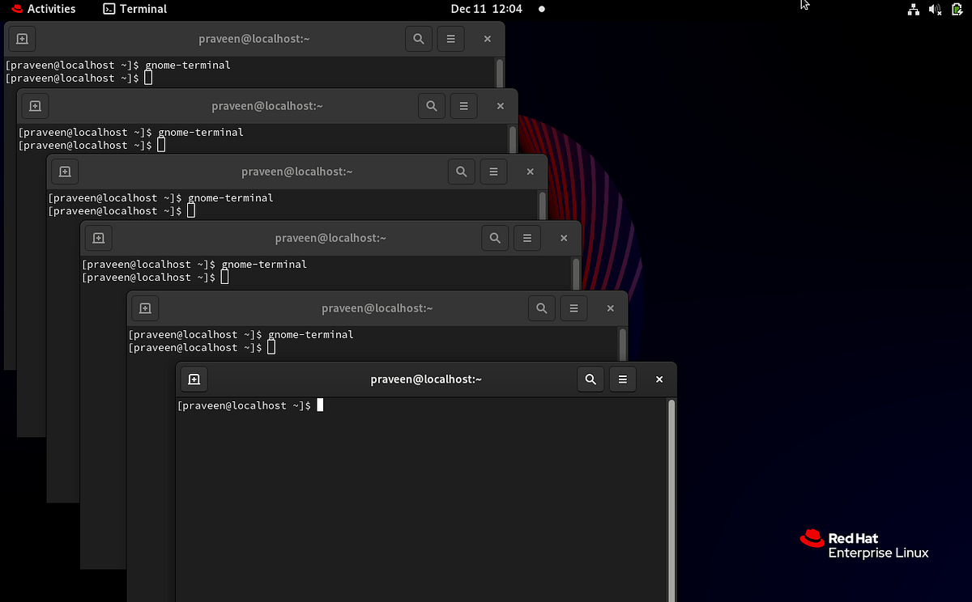Open the hamburger menu of the topmost terminal
This screenshot has width=972, height=602.
(450, 38)
